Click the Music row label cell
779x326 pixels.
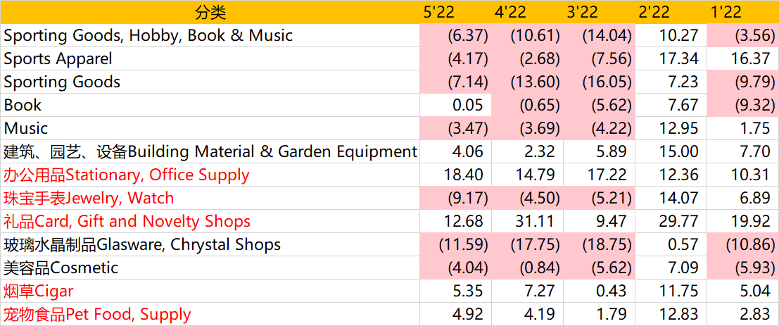click(x=210, y=128)
